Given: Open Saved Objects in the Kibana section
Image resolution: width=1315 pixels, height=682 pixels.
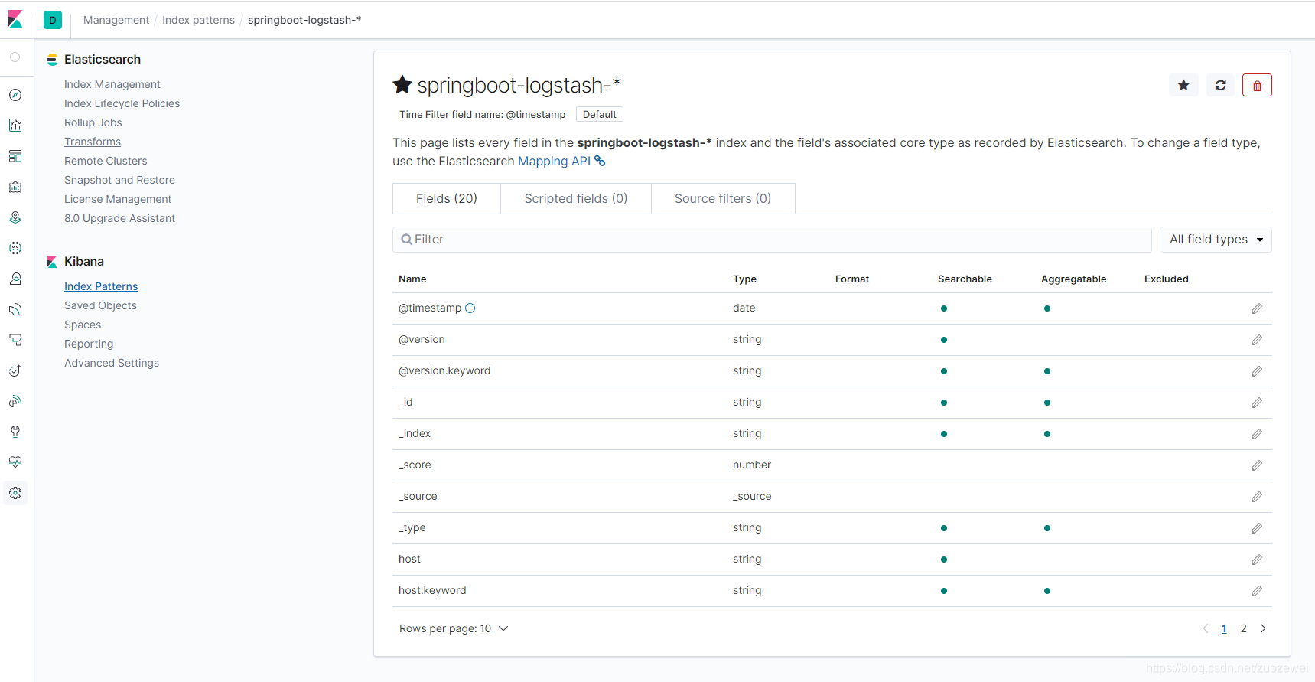Looking at the screenshot, I should (x=100, y=305).
